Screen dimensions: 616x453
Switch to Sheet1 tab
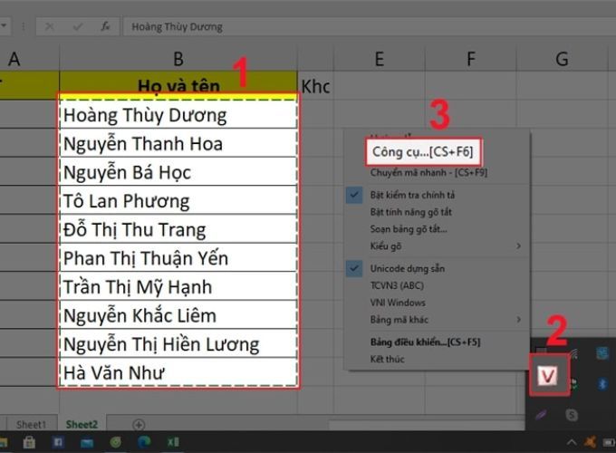point(32,425)
